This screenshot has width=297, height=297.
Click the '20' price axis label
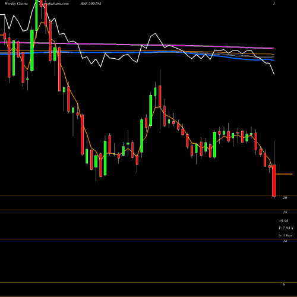(x=285, y=198)
